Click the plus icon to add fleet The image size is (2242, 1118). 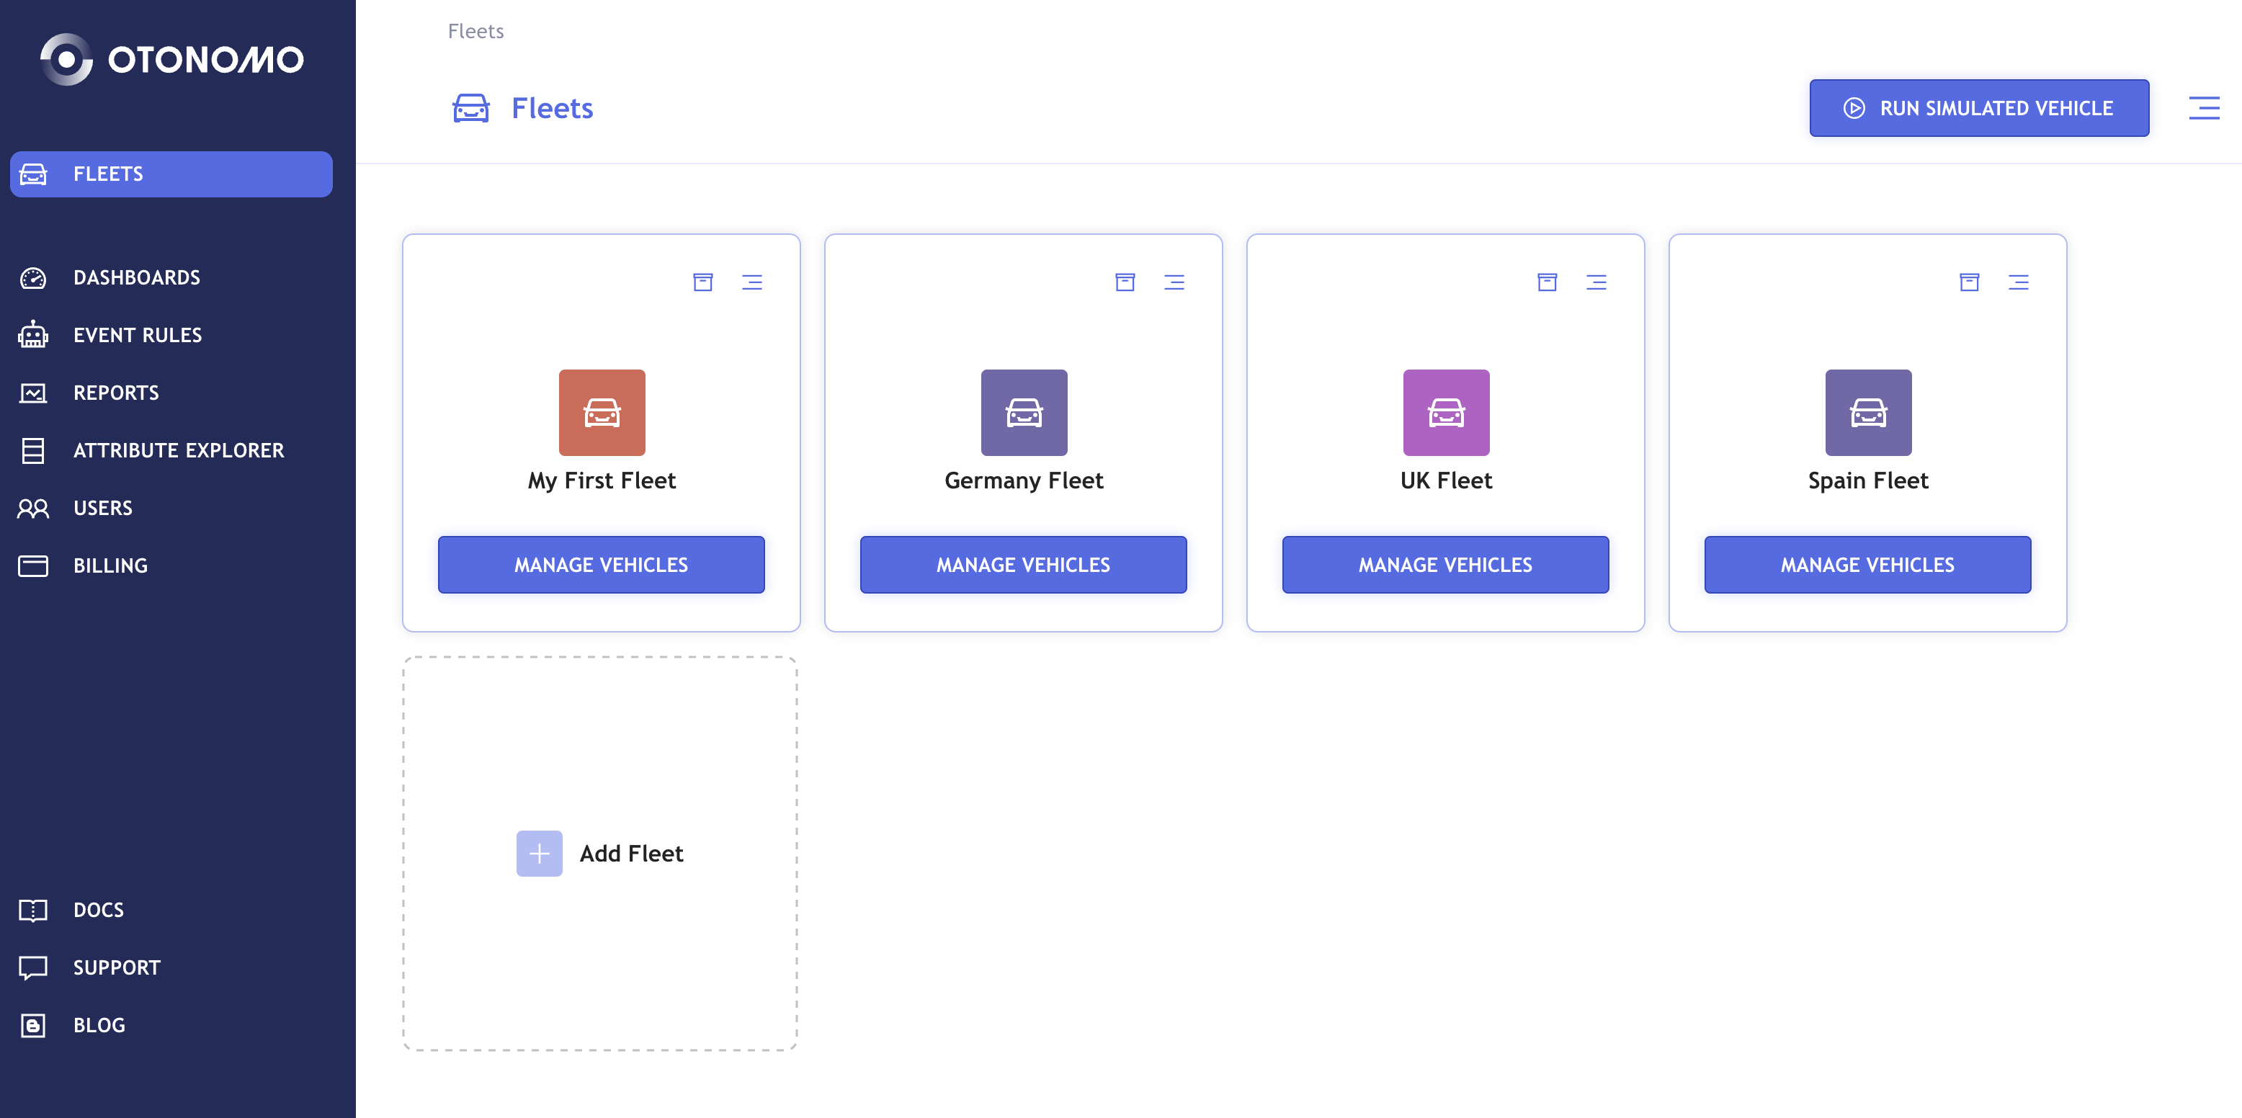(x=539, y=853)
